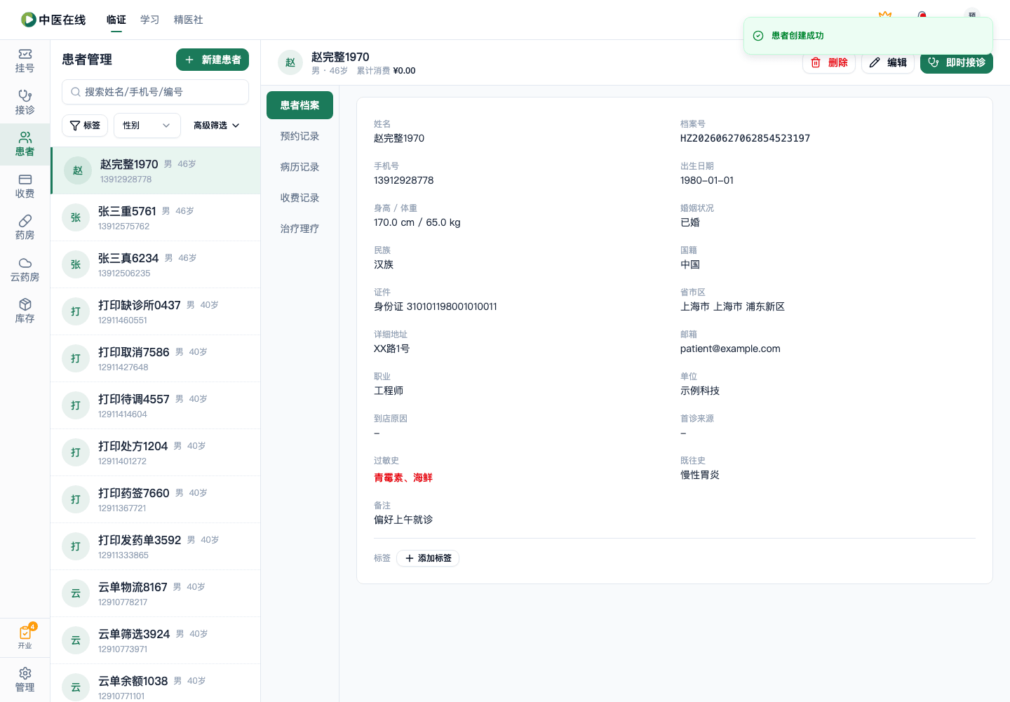Open 管理 settings gear in sidebar
The width and height of the screenshot is (1010, 702).
[25, 680]
